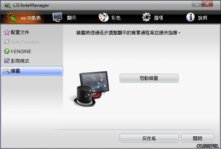This screenshot has width=221, height=149.
Task: Close the window with the red X
Action: pyautogui.click(x=207, y=4)
